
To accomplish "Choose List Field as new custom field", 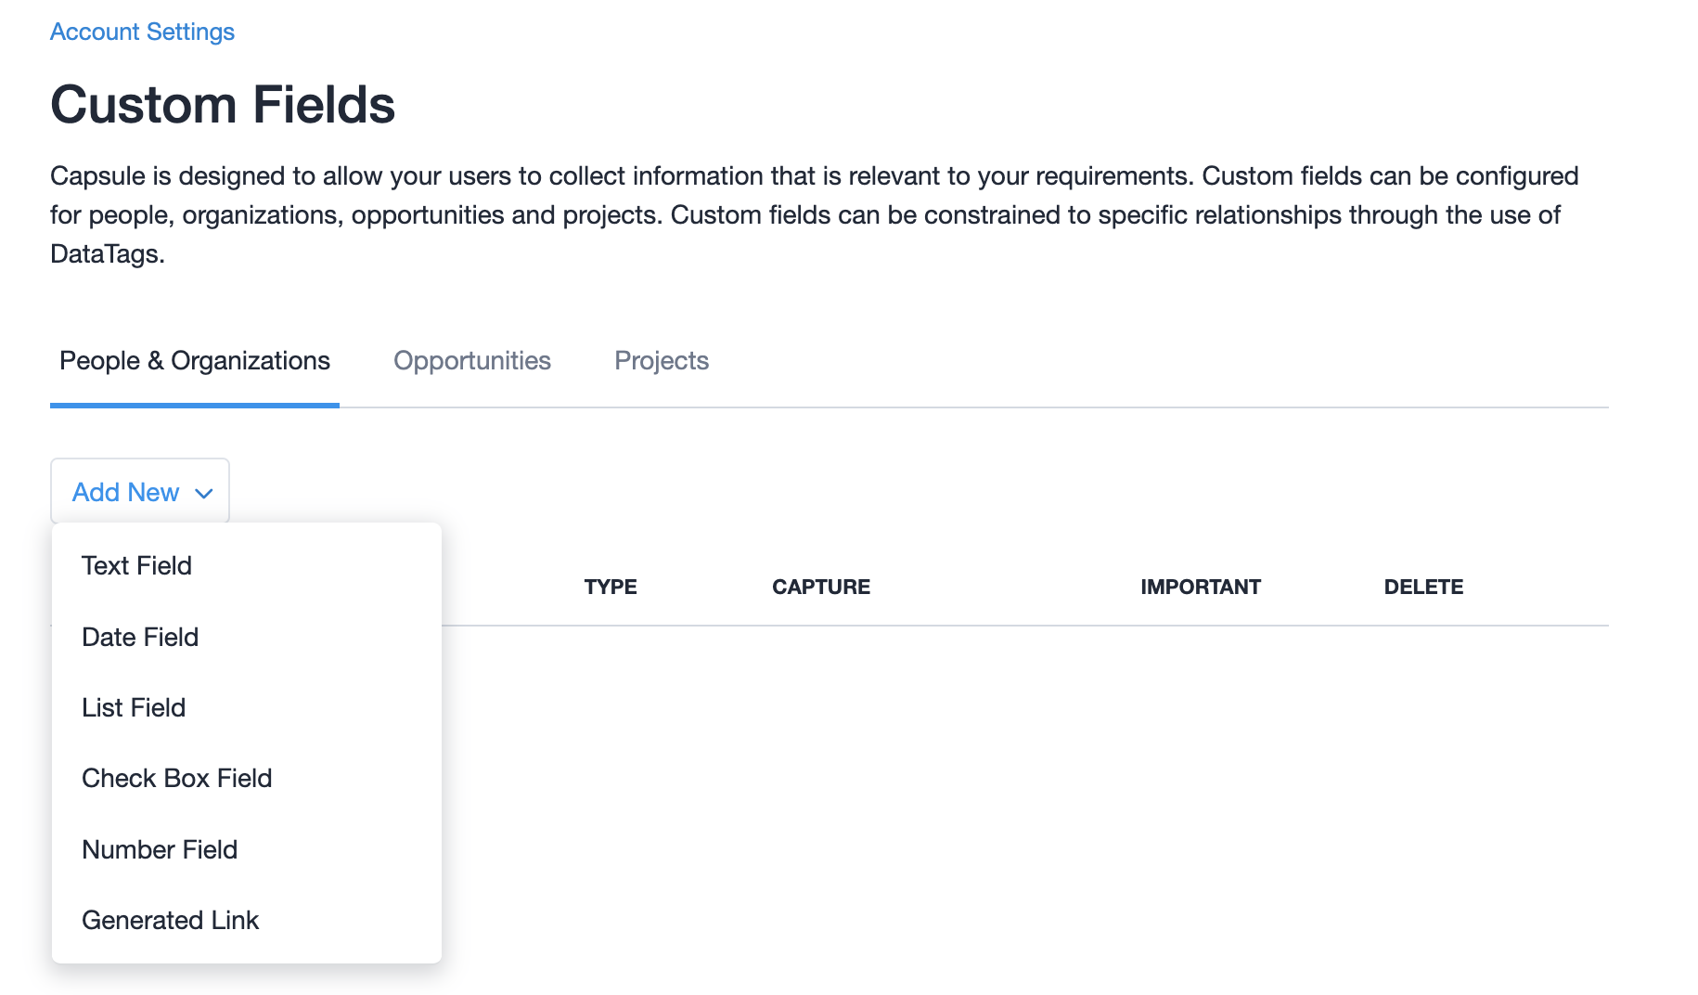I will click(x=134, y=707).
